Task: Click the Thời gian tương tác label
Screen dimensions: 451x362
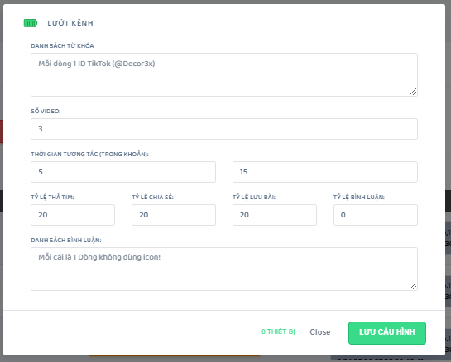Action: (x=89, y=155)
